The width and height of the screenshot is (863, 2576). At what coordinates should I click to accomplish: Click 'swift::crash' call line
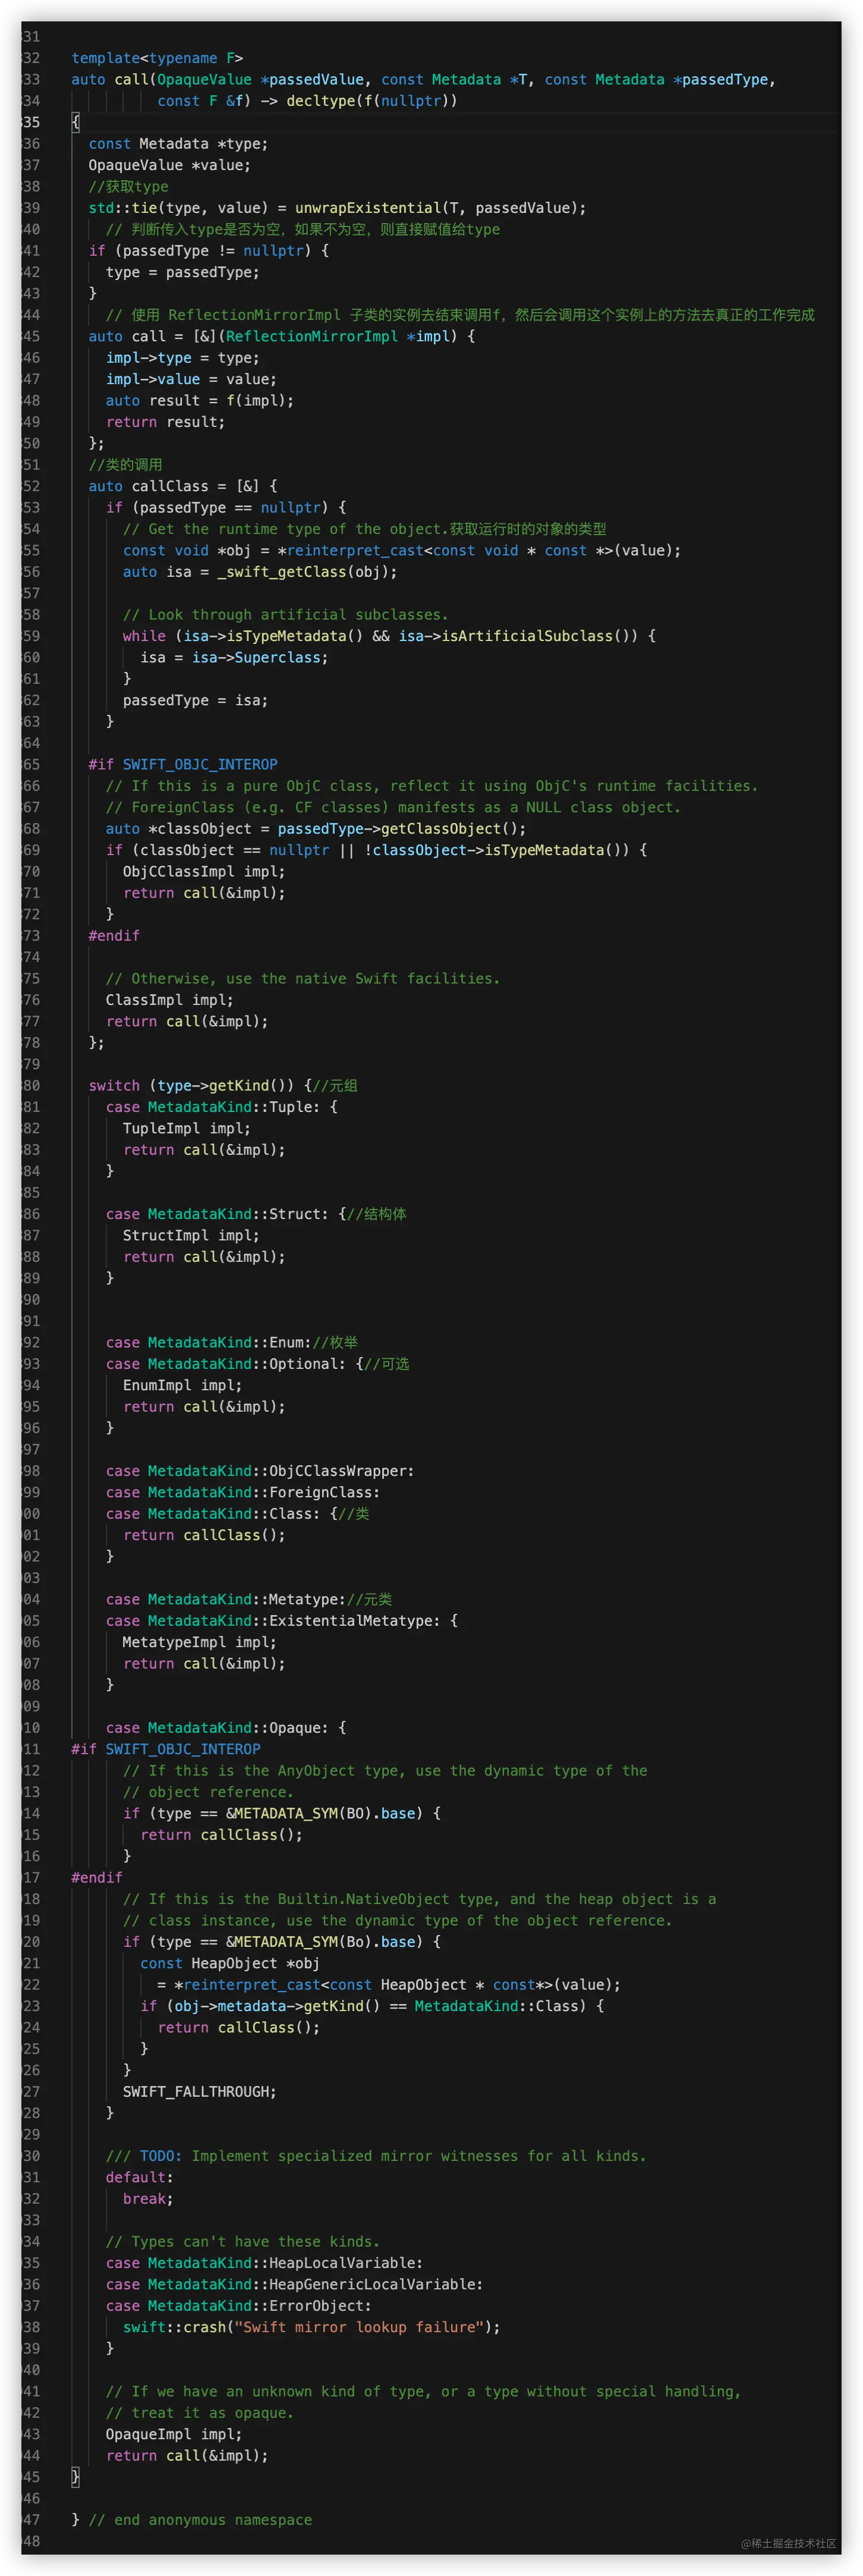point(311,2328)
